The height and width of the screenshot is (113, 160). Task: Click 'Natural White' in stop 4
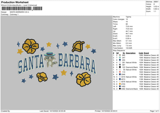pyautogui.click(x=131, y=63)
